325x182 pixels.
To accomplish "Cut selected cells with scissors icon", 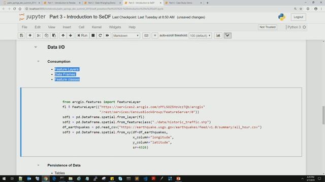I will tap(39, 35).
